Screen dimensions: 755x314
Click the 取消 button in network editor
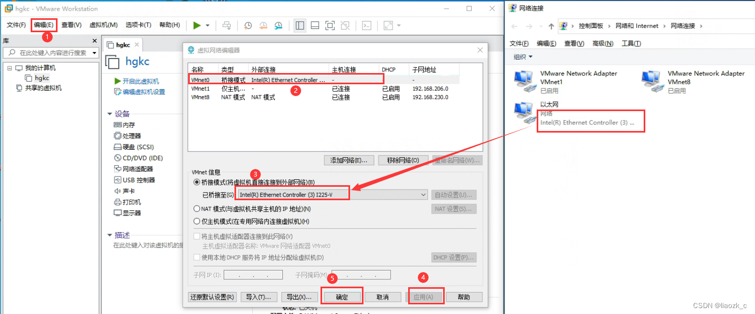tap(383, 297)
